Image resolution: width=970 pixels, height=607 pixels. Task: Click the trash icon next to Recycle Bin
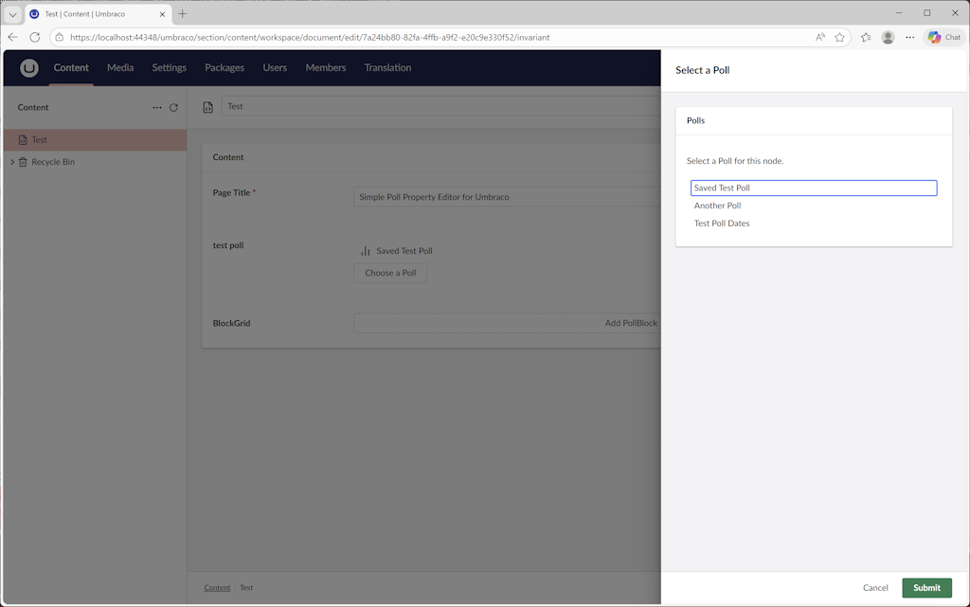[x=23, y=161]
